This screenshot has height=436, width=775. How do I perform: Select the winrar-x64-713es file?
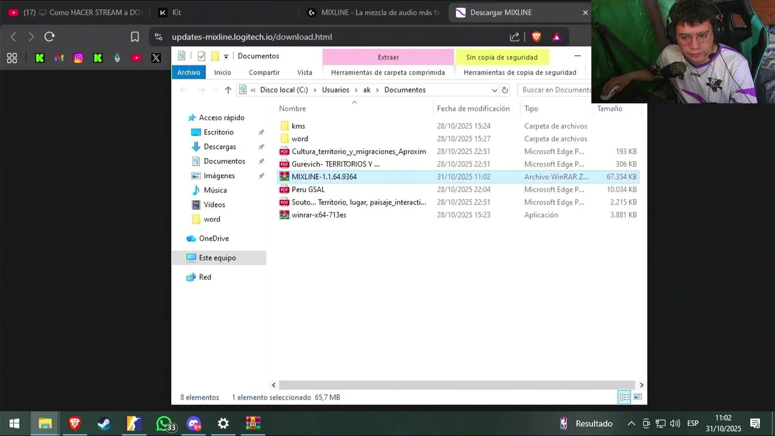pyautogui.click(x=319, y=215)
